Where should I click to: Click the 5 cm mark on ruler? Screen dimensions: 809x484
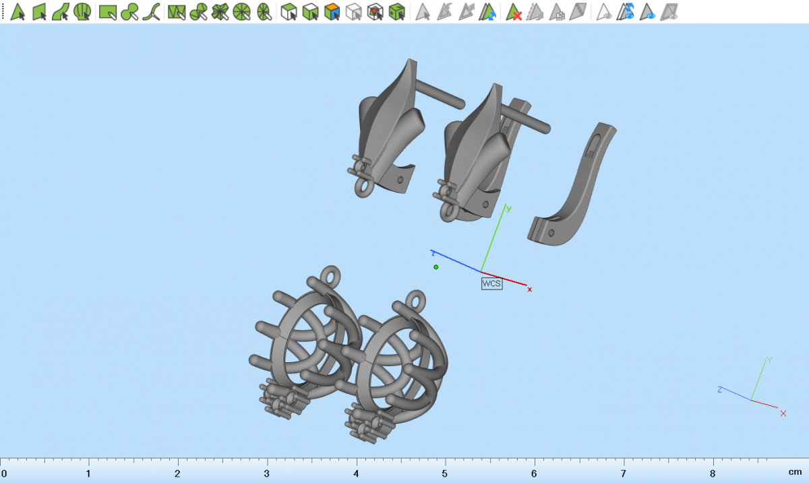pyautogui.click(x=446, y=473)
